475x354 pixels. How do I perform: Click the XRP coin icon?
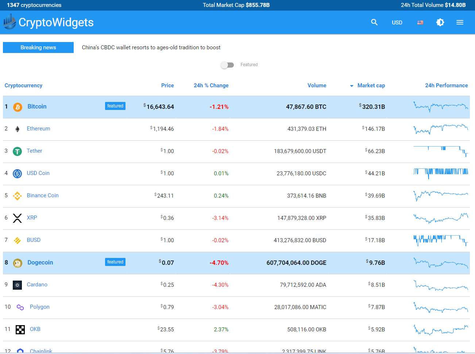tap(18, 218)
